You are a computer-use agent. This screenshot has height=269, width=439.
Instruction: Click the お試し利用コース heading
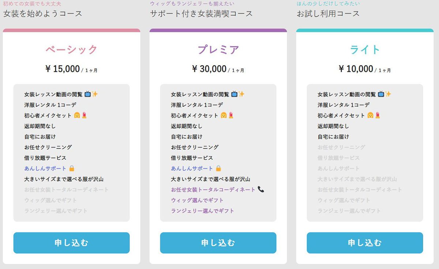coord(328,14)
